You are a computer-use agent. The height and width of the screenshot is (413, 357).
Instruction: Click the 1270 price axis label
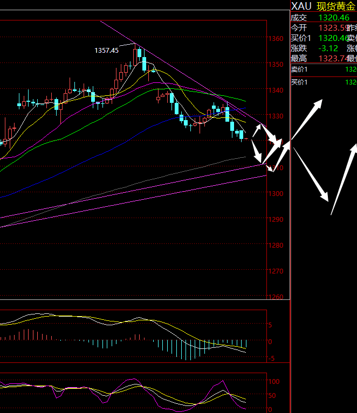[x=276, y=271]
